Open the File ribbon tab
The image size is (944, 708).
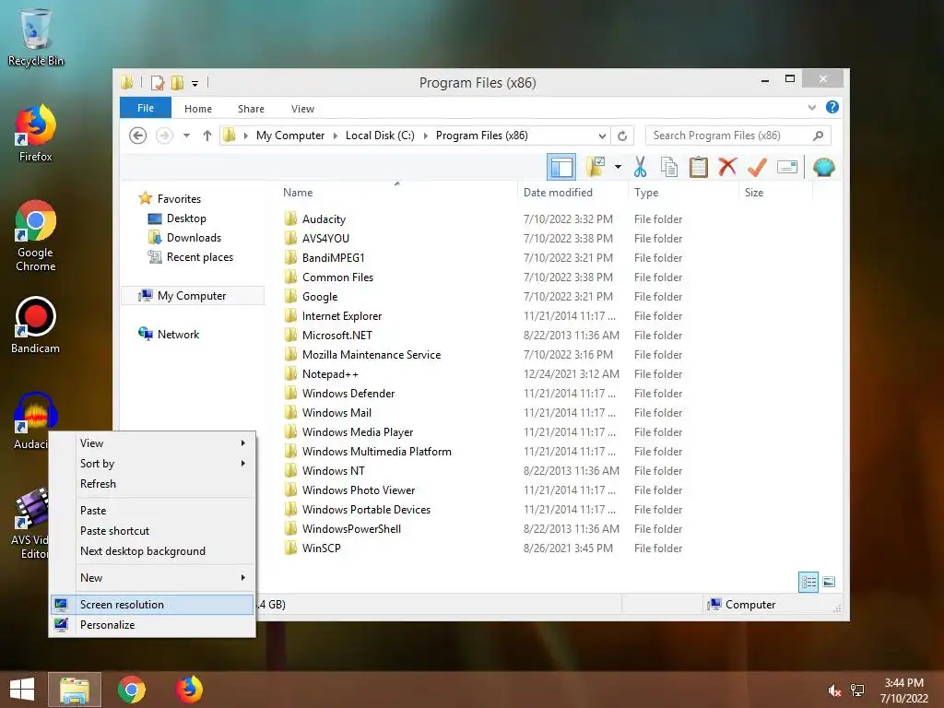pos(146,108)
